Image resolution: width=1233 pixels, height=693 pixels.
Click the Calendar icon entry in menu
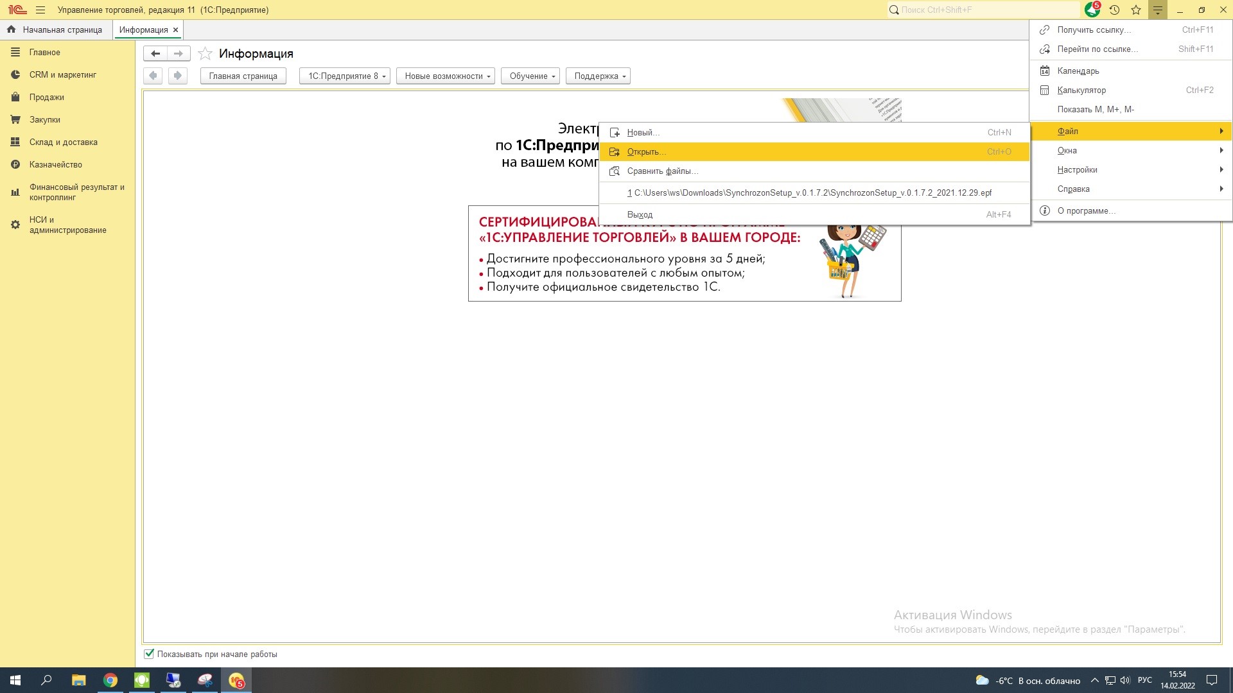pyautogui.click(x=1045, y=71)
